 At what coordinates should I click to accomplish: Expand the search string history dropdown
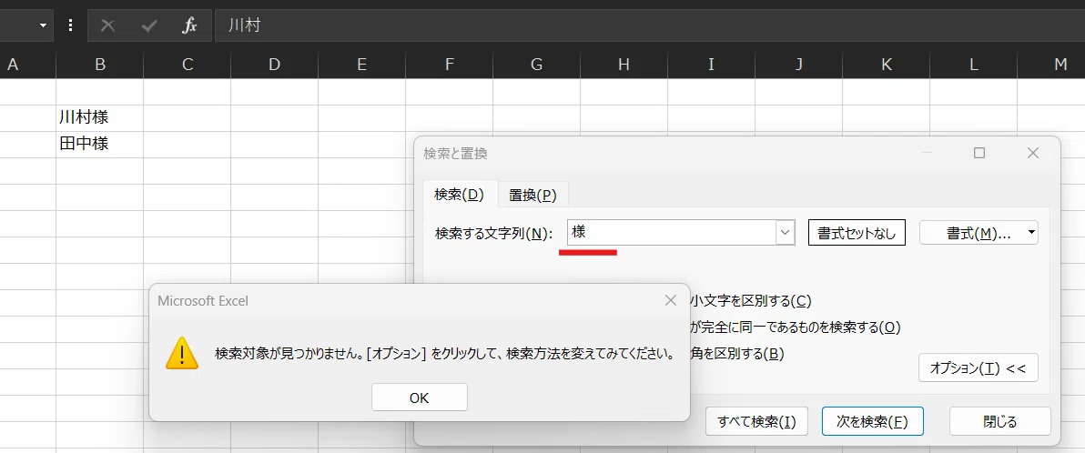[x=785, y=233]
